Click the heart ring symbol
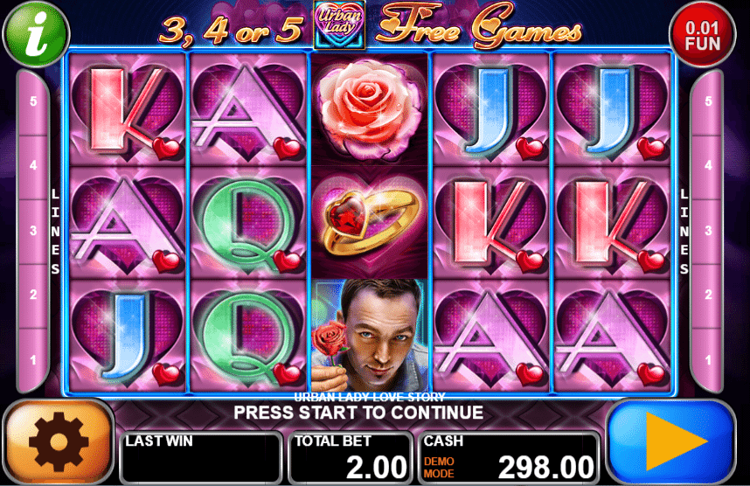The height and width of the screenshot is (486, 750). point(369,222)
